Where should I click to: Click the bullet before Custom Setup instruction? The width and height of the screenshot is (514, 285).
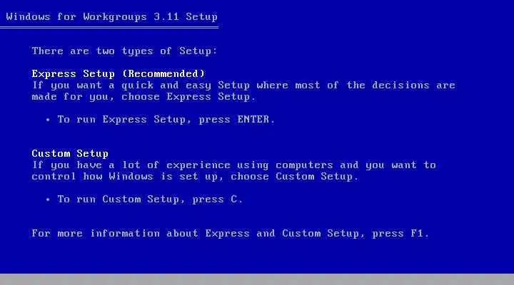(48, 199)
